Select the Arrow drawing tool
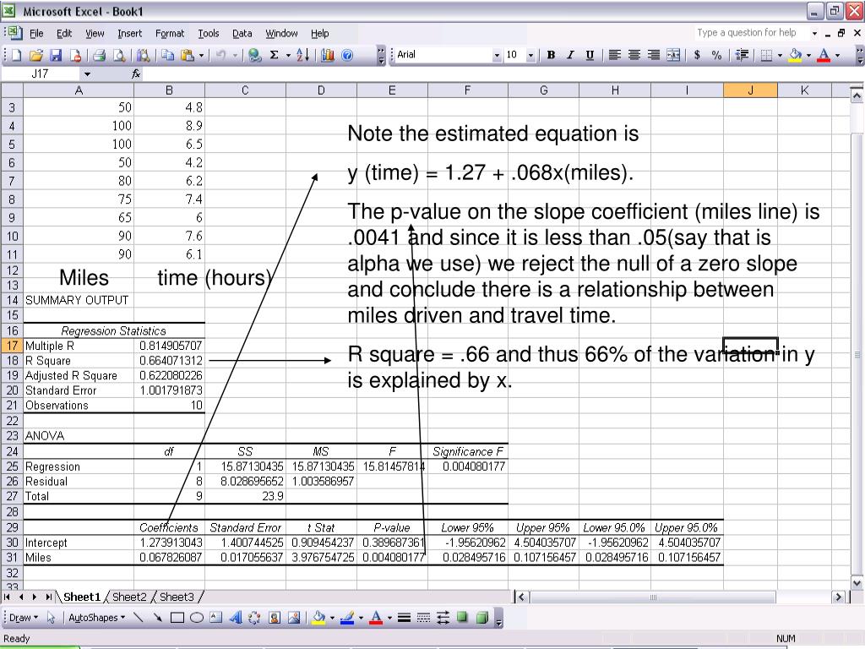865x649 pixels. pos(158,618)
